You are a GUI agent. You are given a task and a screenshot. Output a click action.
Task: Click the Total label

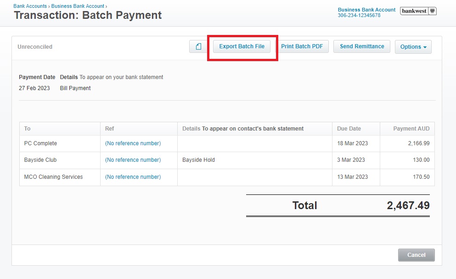304,205
